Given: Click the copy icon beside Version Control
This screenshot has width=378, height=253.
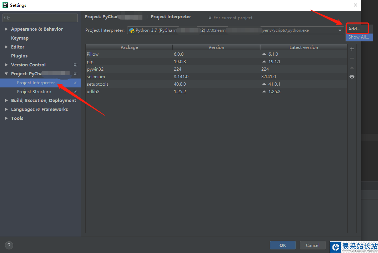Looking at the screenshot, I should tap(75, 65).
